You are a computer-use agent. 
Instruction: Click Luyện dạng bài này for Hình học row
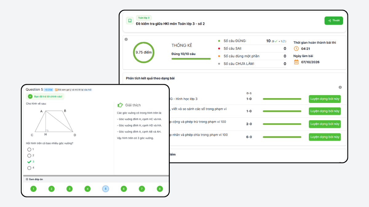tap(325, 99)
